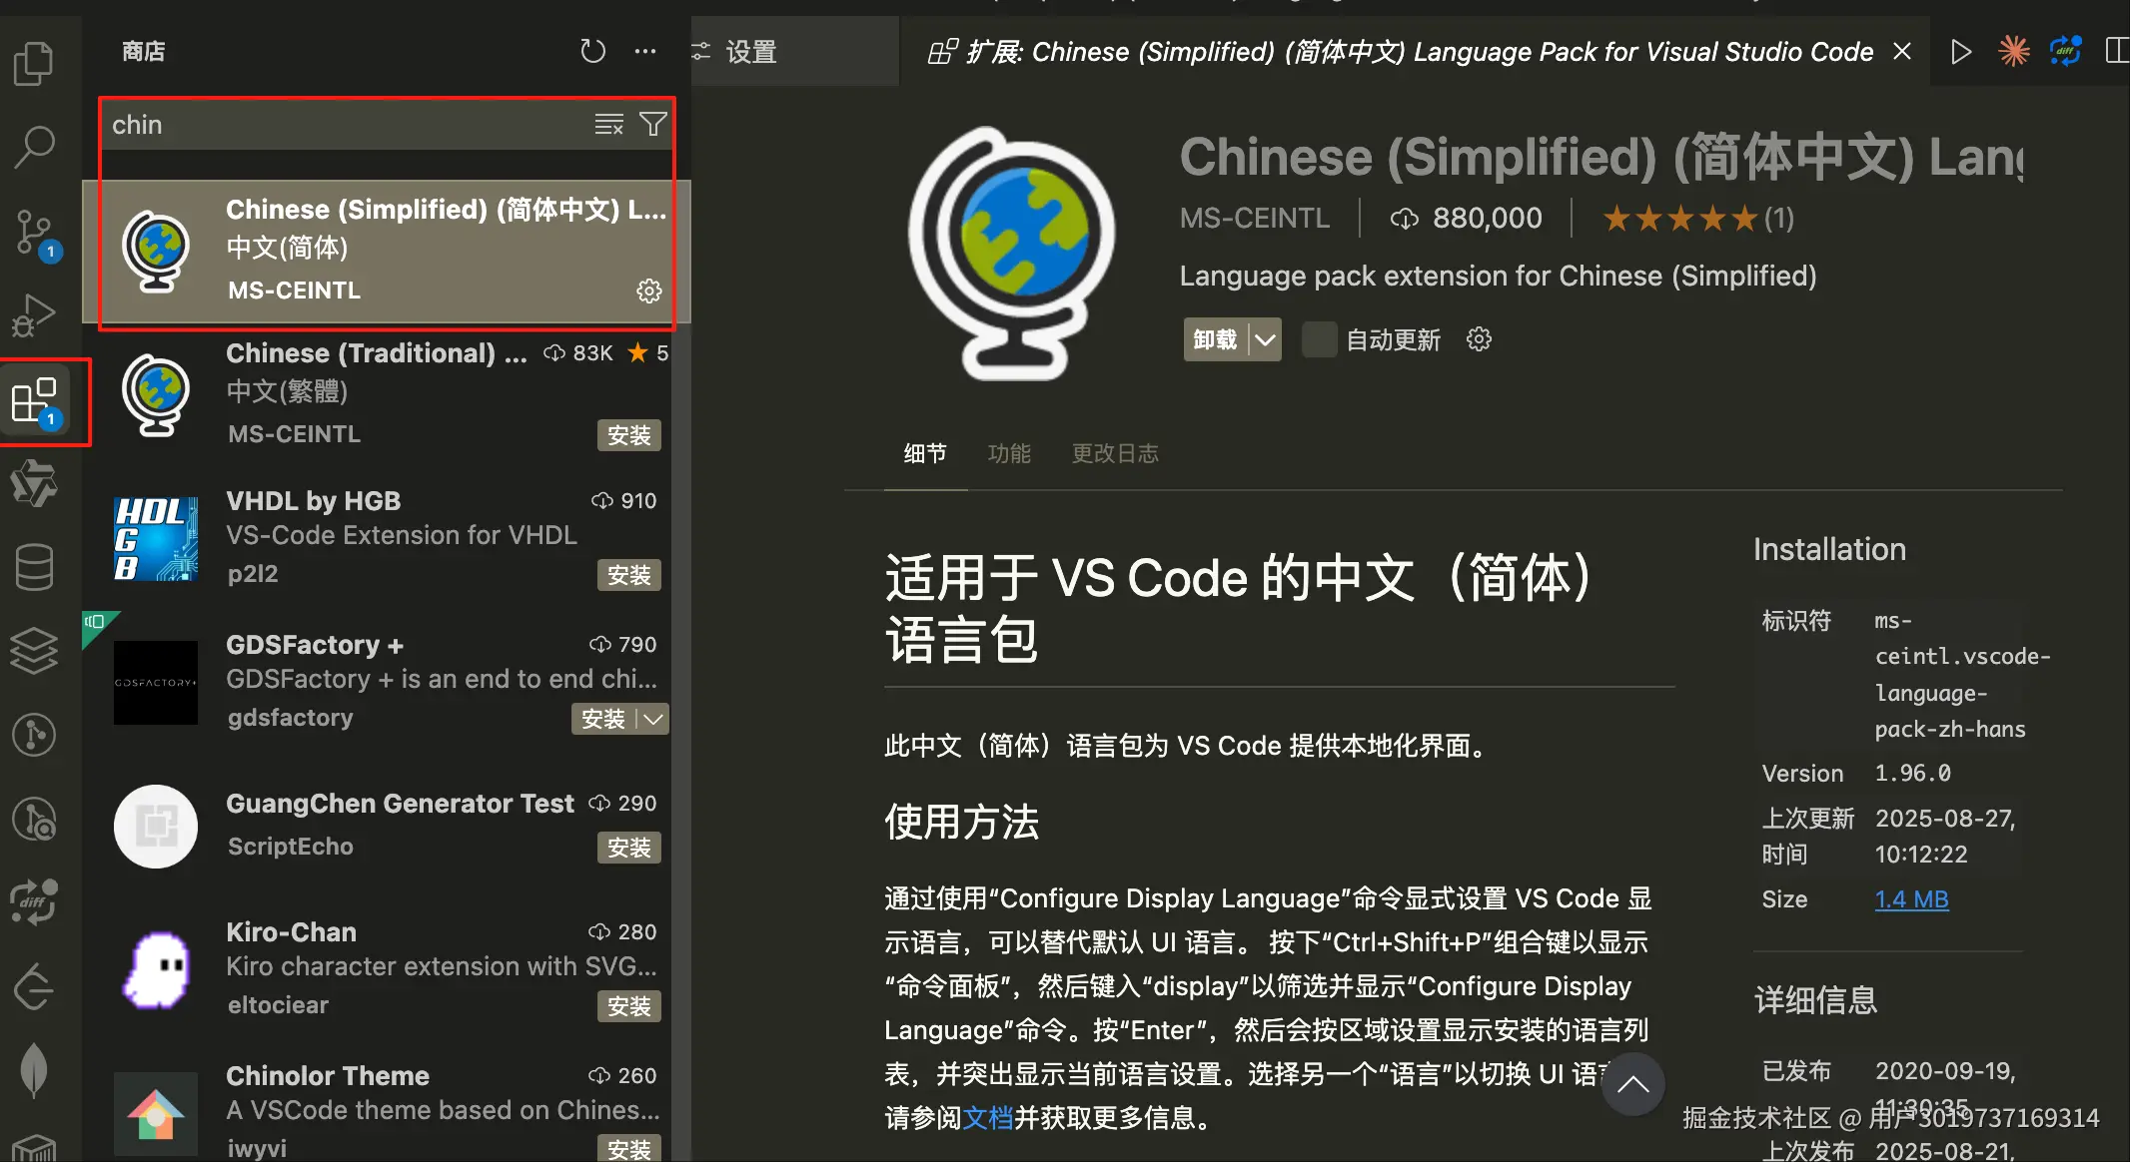Open the marketplace panel more actions menu
The height and width of the screenshot is (1162, 2130).
pyautogui.click(x=645, y=51)
